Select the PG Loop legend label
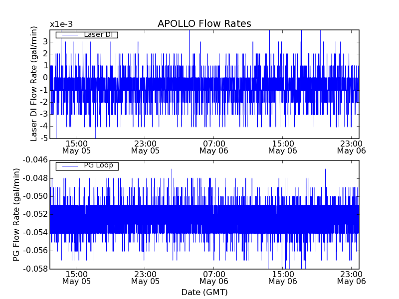399x299 pixels. tap(98, 165)
